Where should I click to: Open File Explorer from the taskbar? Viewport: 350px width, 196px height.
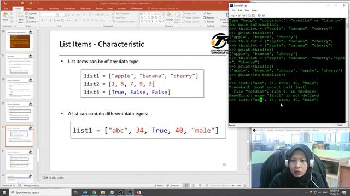click(103, 192)
